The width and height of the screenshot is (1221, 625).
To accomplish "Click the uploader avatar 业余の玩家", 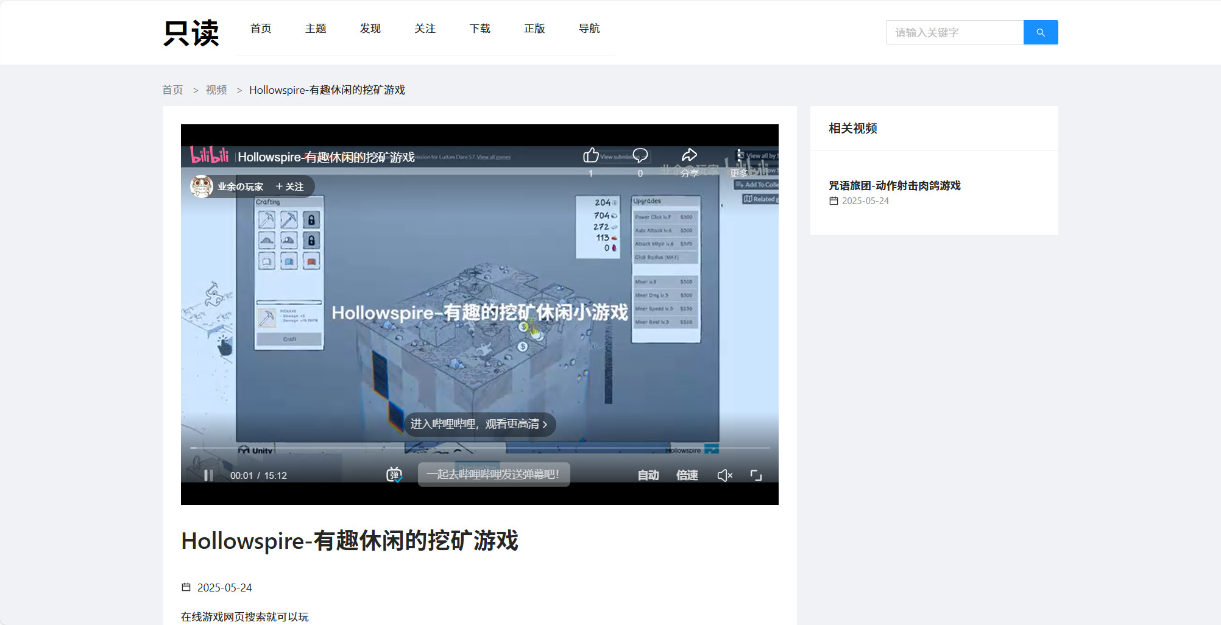I will coord(202,186).
